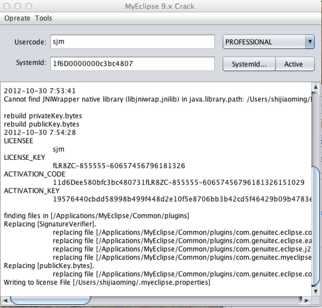
Task: Click the timestamp 2012-10-30 7:54:28
Action: coord(40,132)
